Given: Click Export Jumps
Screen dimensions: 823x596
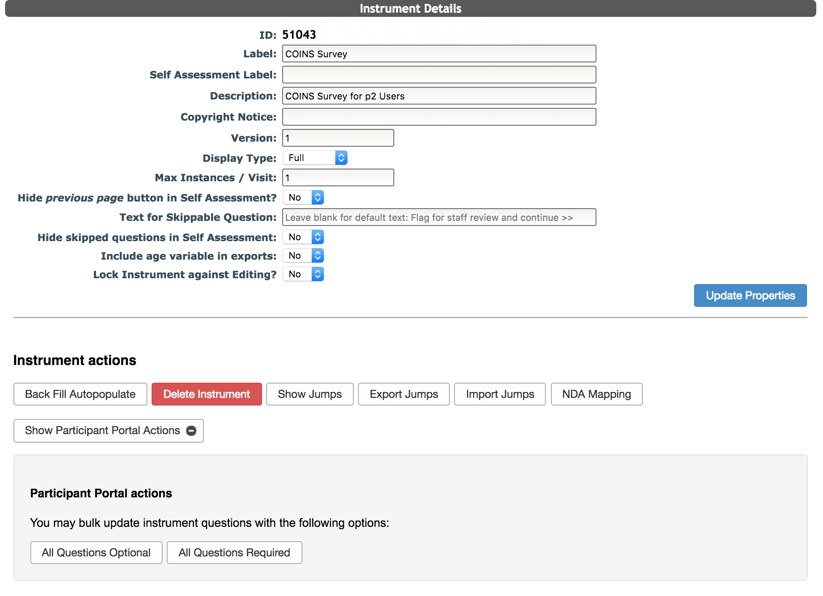Looking at the screenshot, I should (403, 394).
